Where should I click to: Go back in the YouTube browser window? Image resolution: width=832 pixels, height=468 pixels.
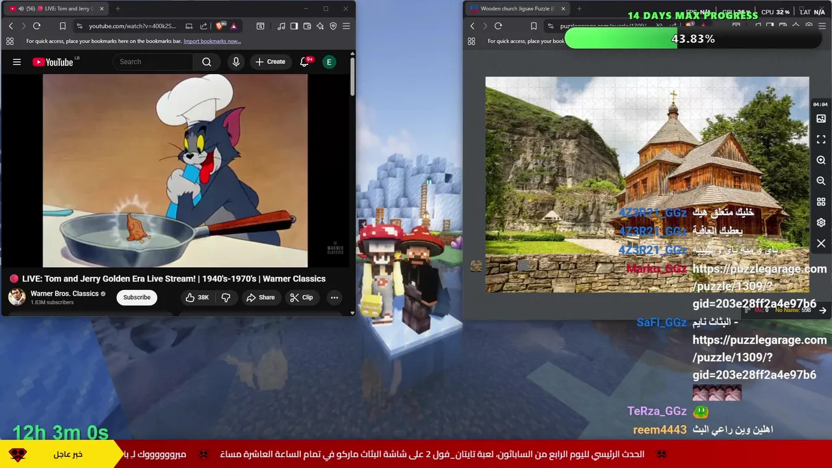10,26
